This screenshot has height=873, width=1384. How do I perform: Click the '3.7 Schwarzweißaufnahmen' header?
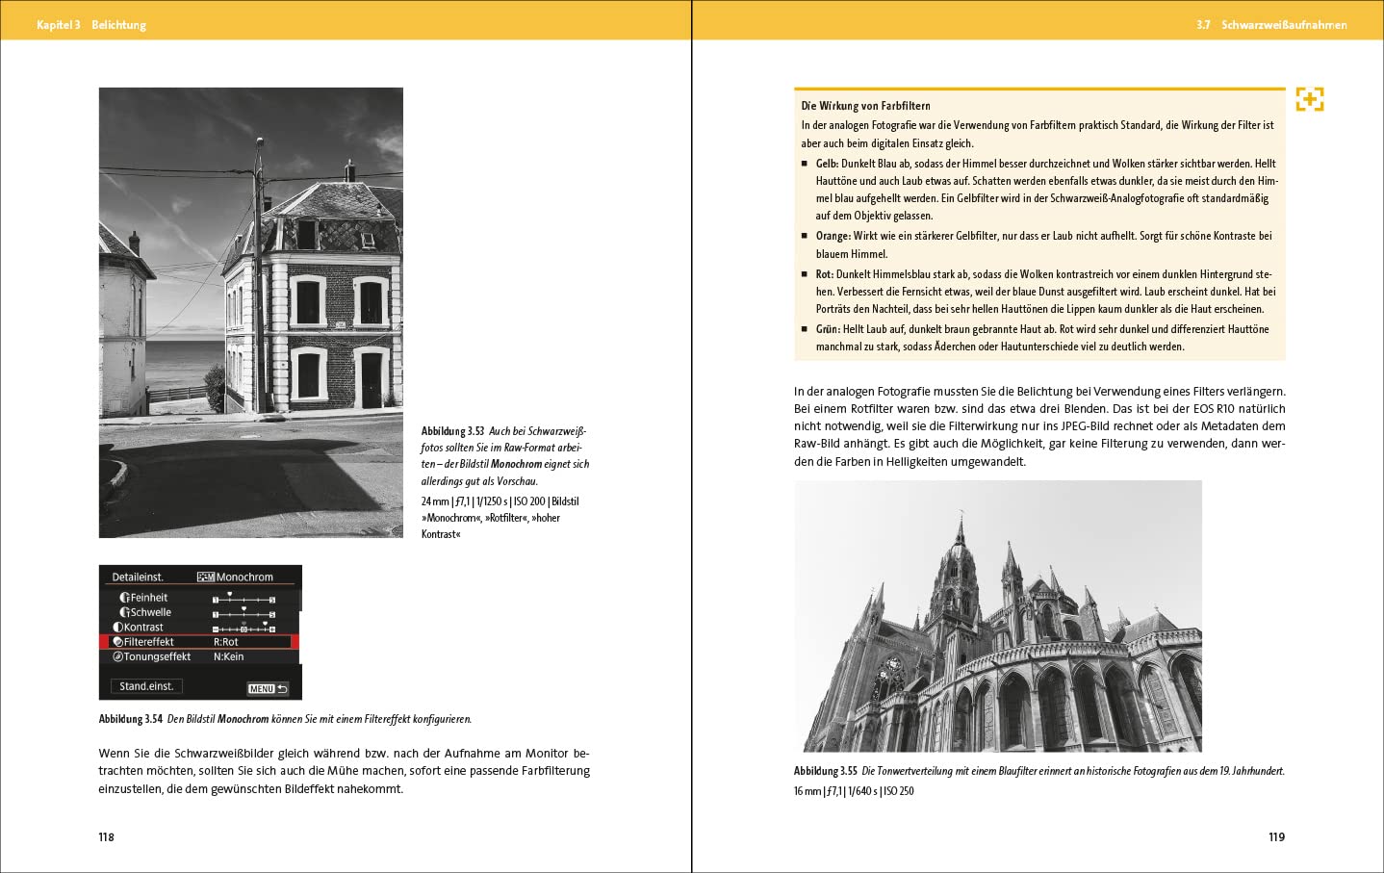coord(1271,25)
